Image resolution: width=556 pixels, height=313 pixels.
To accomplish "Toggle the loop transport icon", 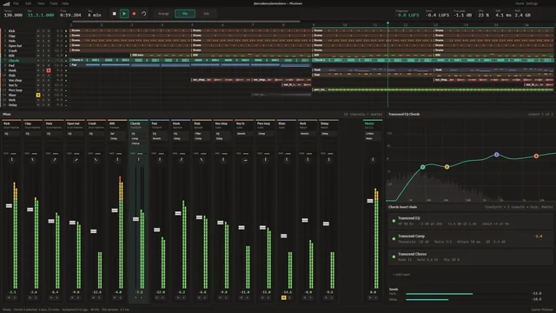I will (144, 14).
